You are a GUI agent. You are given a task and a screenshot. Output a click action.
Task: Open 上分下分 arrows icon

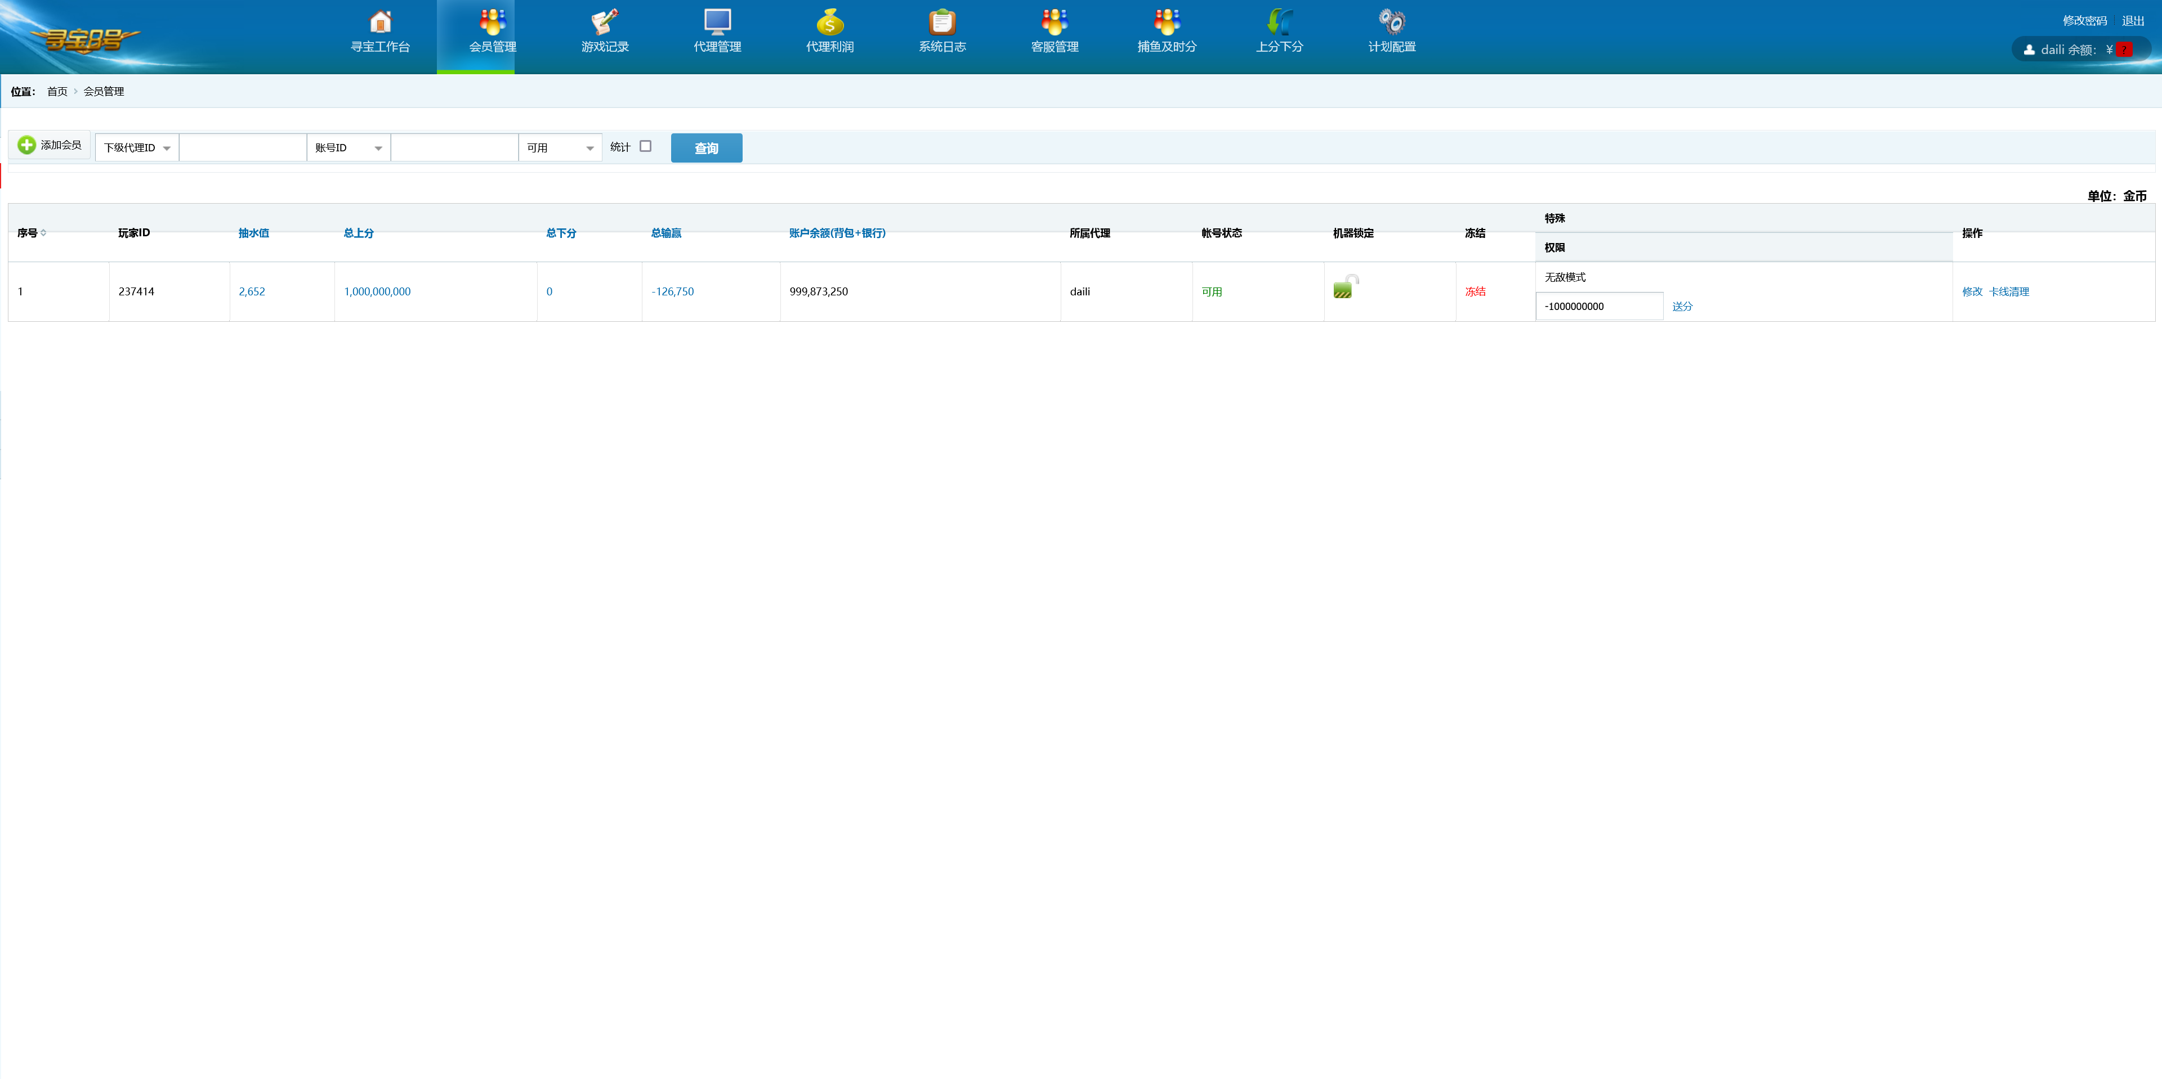(1280, 21)
